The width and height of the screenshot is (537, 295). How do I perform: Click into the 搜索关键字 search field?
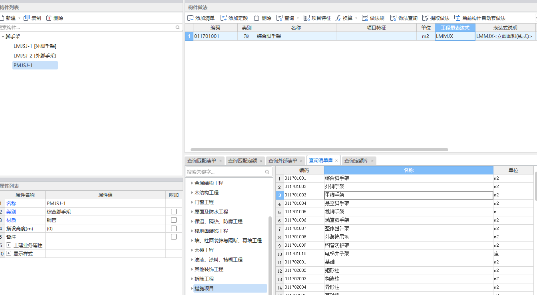(x=225, y=172)
